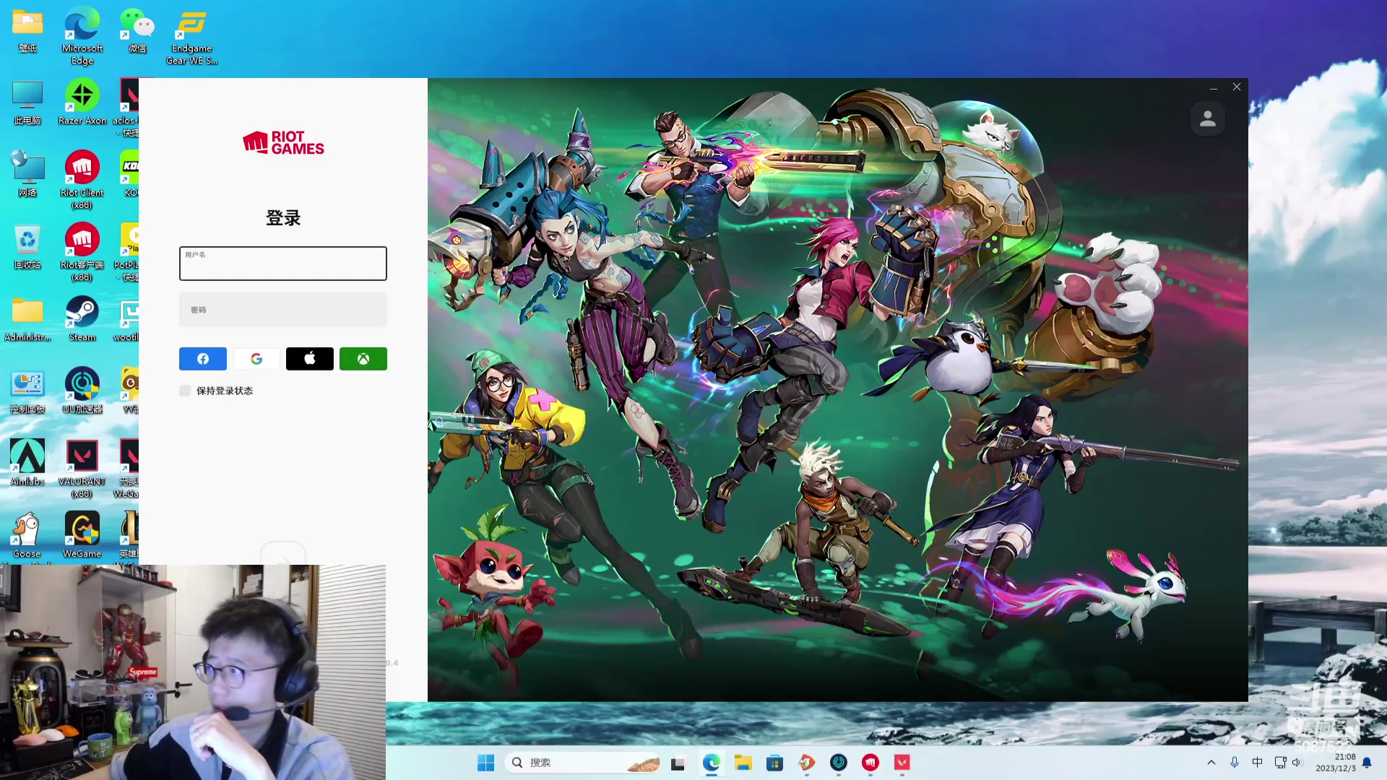Open WeGame desktop shortcut

[82, 536]
